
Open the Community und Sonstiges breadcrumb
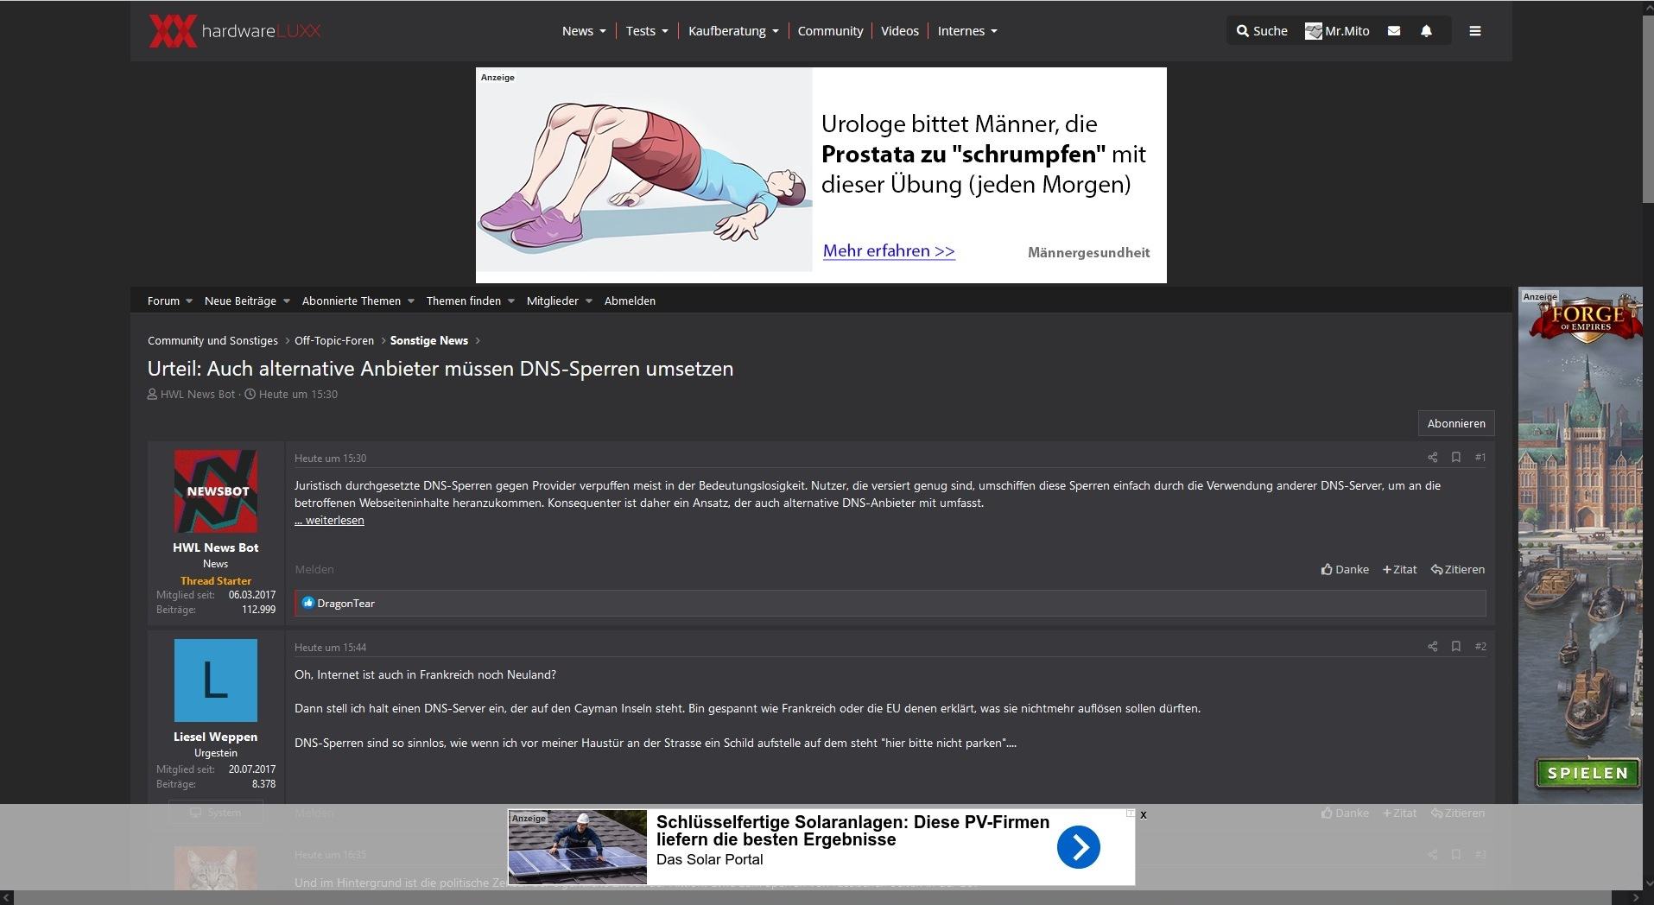click(212, 340)
